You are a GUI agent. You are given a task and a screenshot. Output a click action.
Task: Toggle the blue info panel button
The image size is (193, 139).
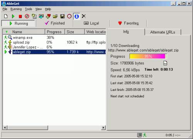pyautogui.click(x=77, y=16)
